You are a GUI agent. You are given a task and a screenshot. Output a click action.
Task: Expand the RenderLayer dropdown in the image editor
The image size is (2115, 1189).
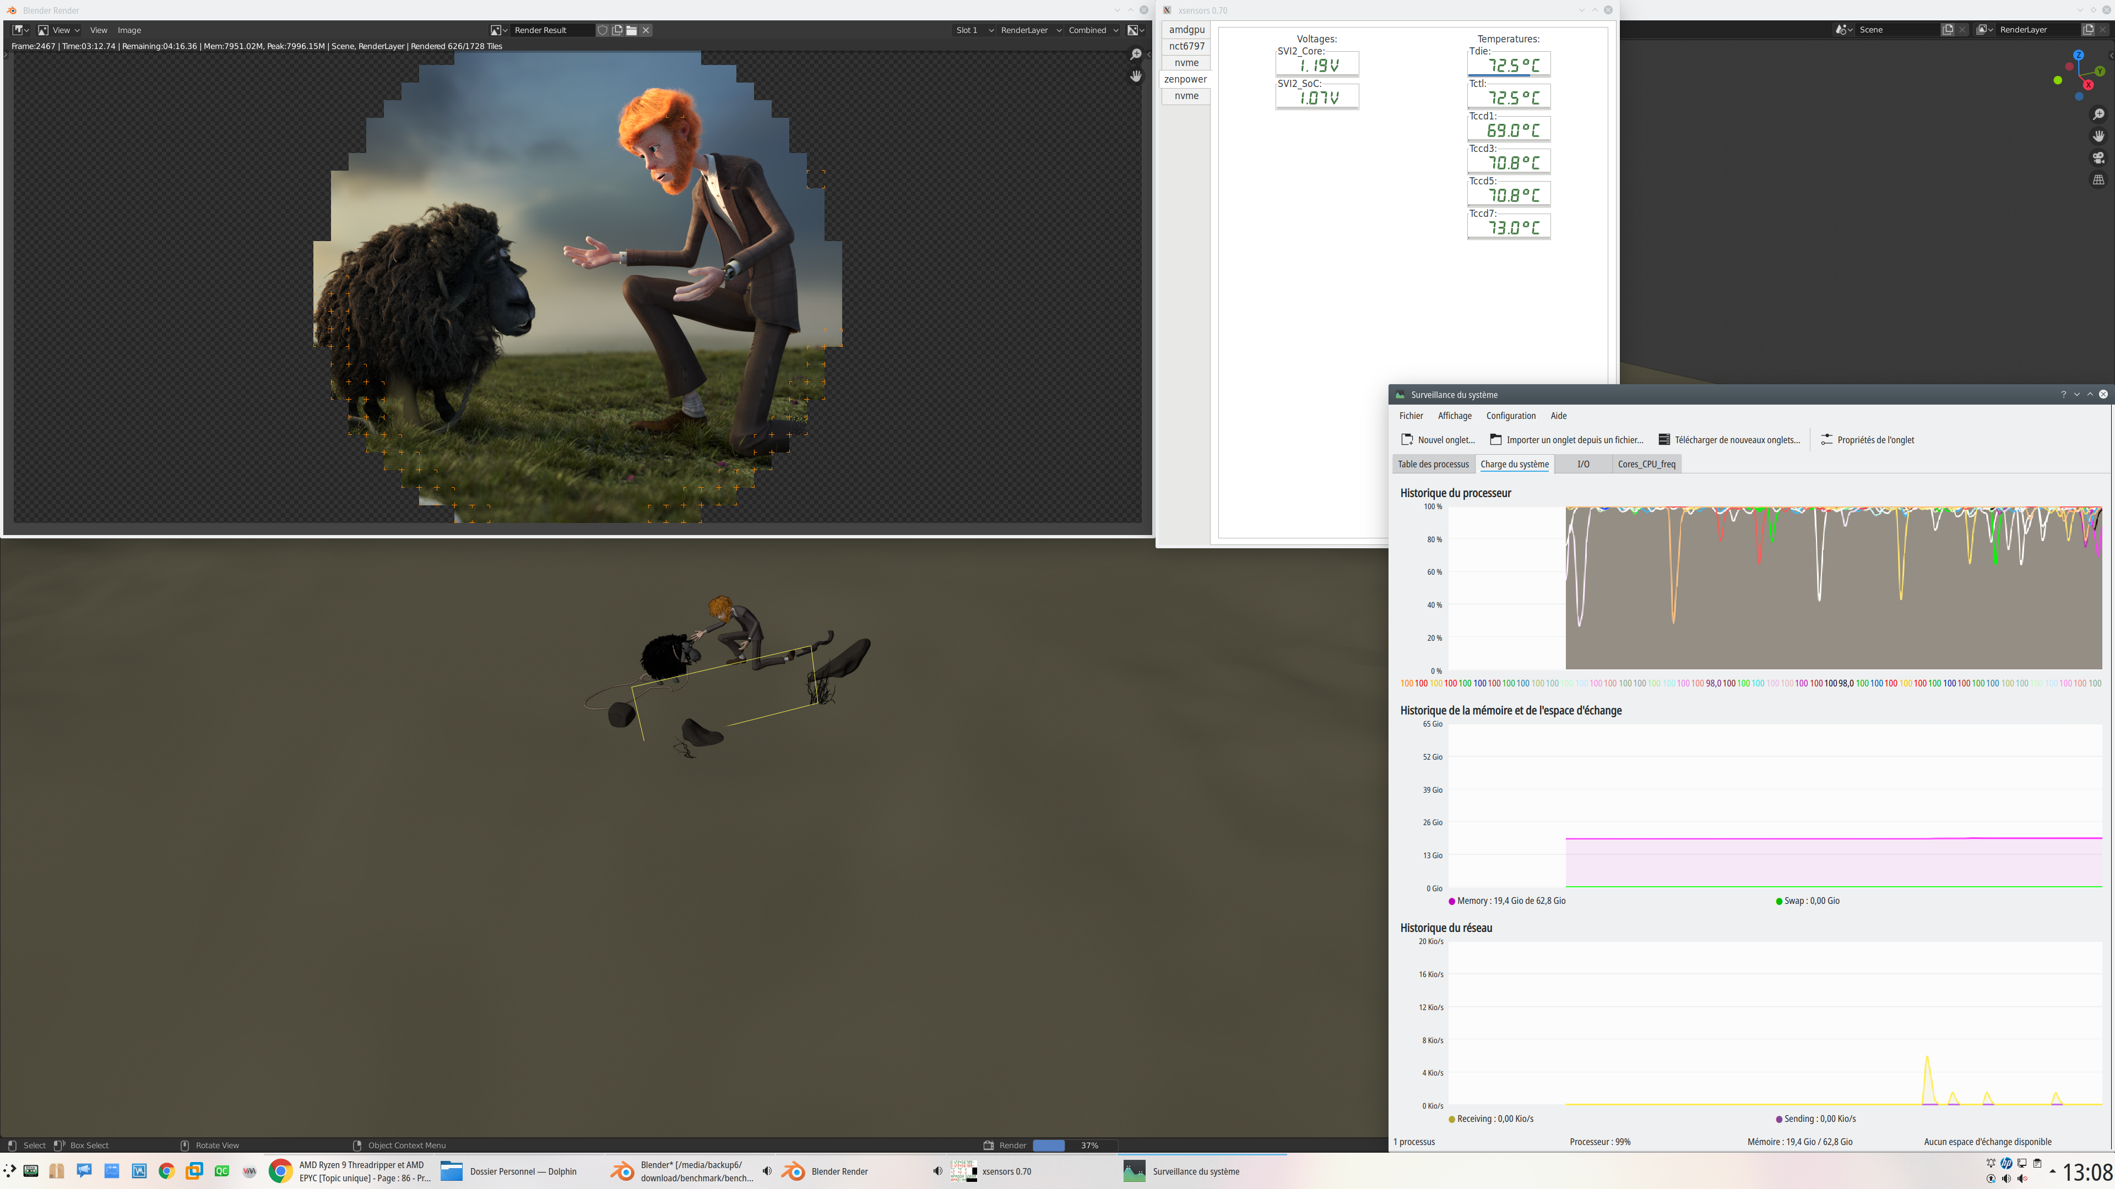1031,30
